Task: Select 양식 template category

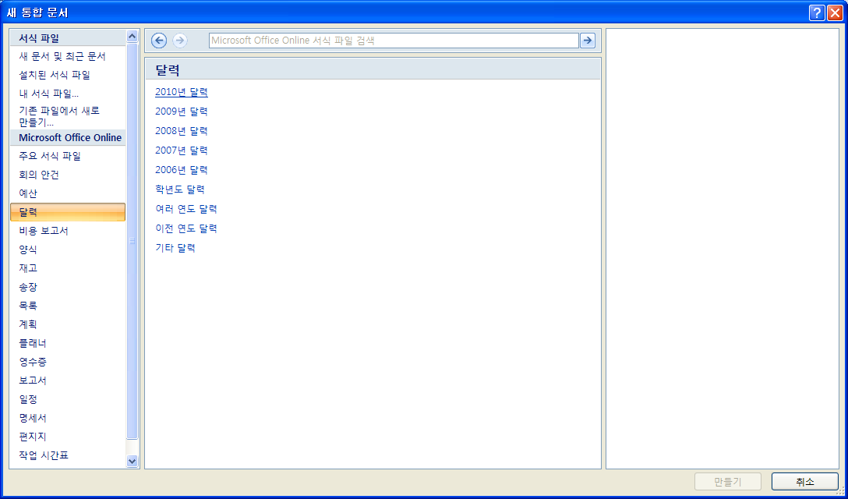Action: tap(68, 249)
